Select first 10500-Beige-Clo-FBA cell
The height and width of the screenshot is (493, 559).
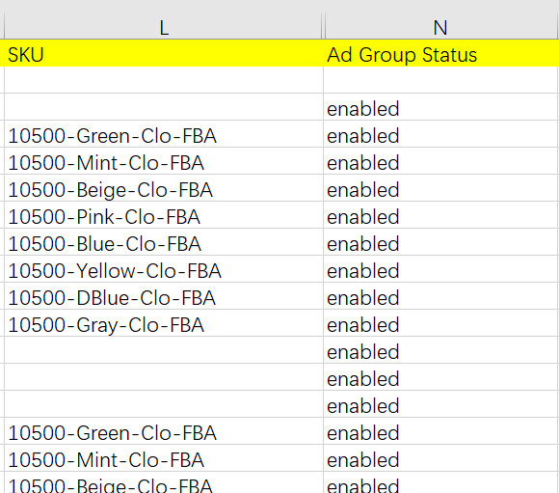[163, 188]
